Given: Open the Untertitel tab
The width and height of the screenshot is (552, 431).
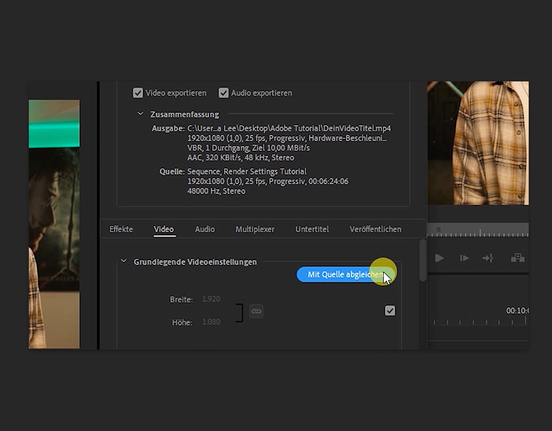Looking at the screenshot, I should coord(312,229).
